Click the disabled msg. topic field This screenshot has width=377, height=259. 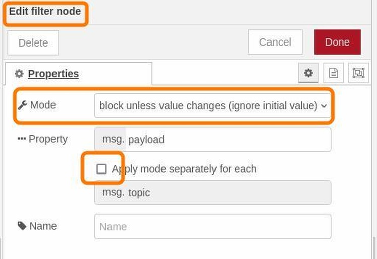212,193
